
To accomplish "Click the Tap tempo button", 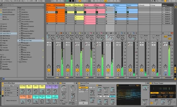I will click(11, 1).
